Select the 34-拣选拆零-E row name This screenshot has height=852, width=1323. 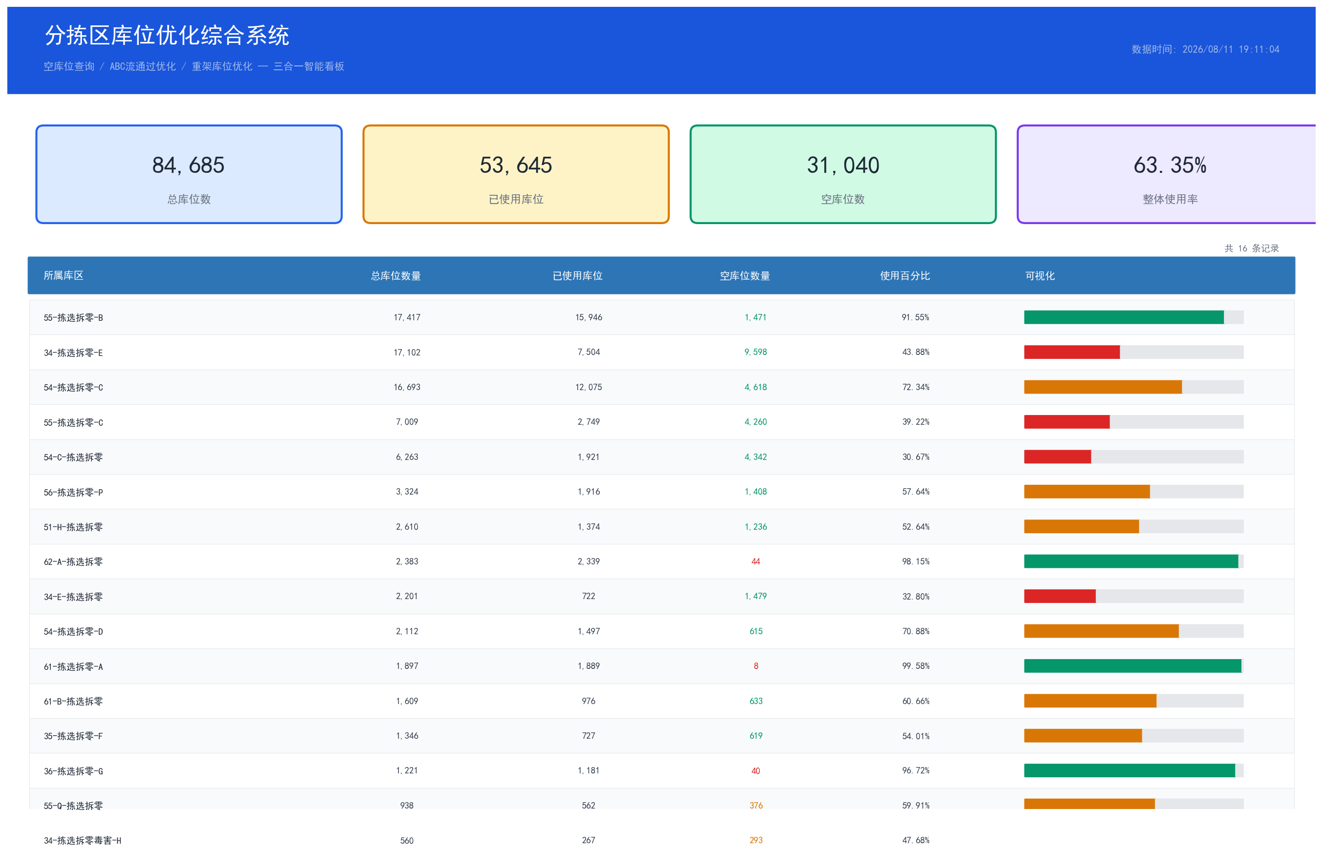click(x=74, y=353)
